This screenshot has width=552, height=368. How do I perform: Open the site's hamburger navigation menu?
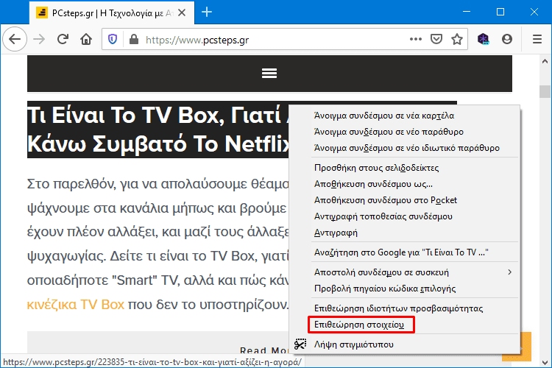[x=269, y=74]
